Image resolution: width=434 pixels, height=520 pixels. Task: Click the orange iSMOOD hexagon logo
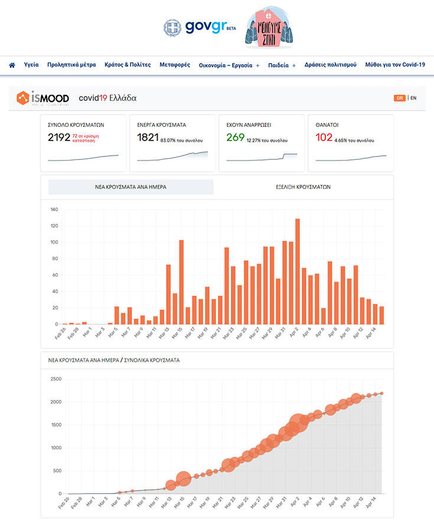pos(23,98)
